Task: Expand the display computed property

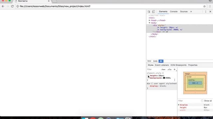Action: point(179,105)
